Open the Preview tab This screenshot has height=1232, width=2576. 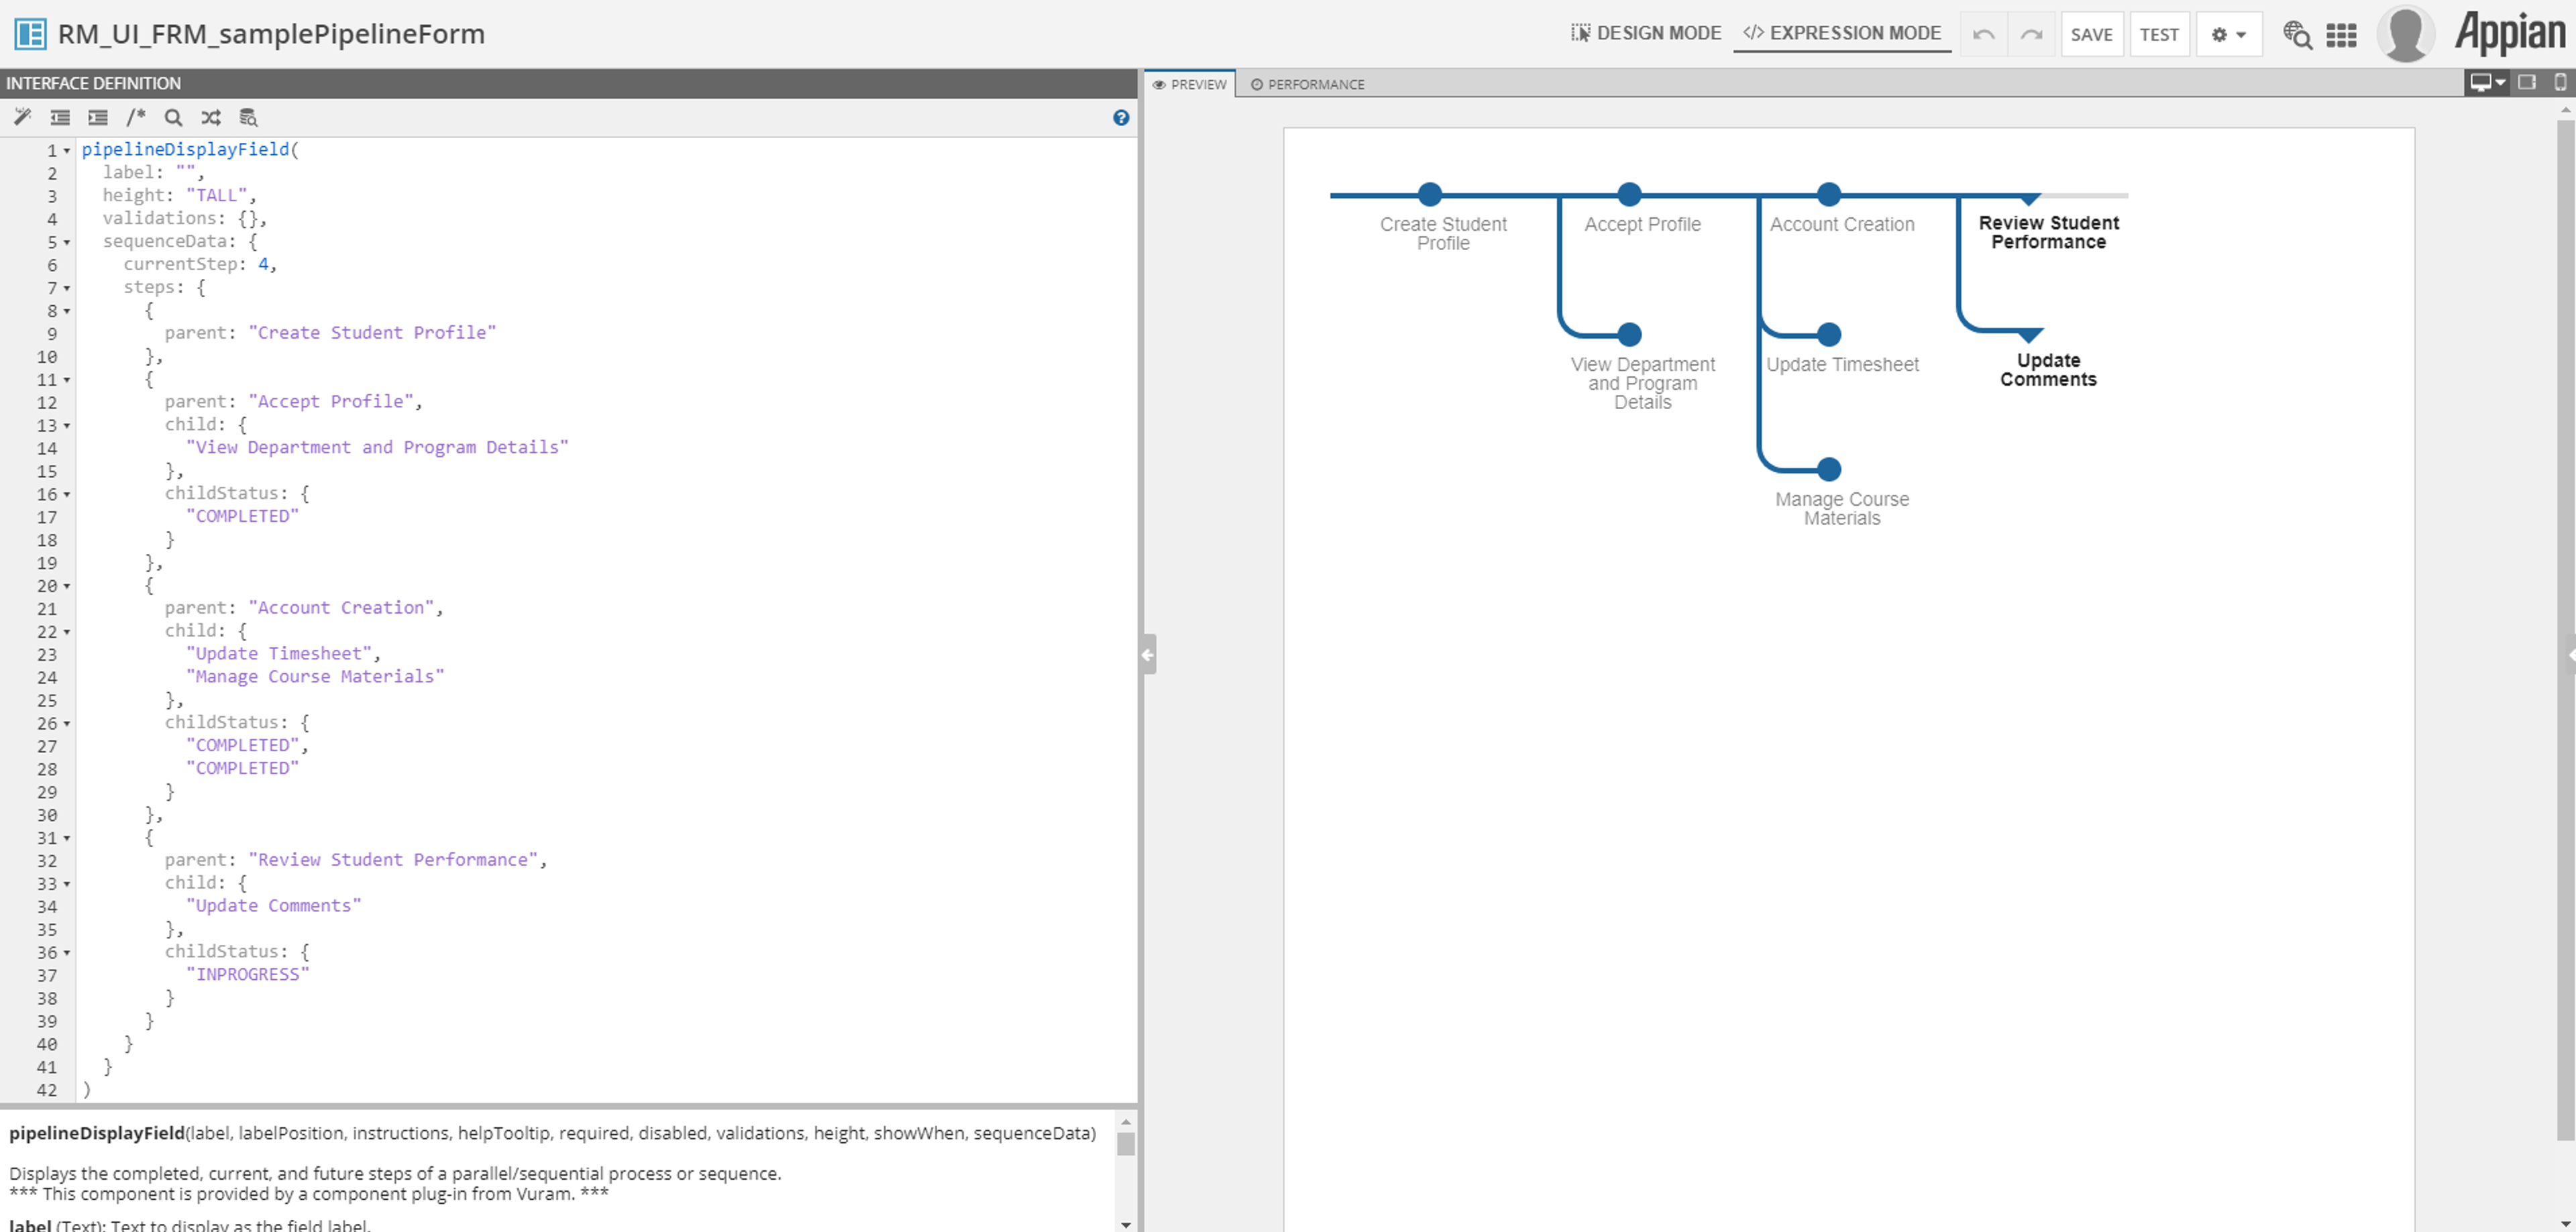(x=1190, y=84)
